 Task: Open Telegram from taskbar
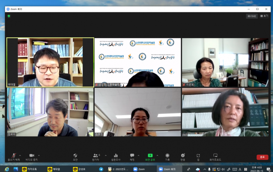click(101, 169)
